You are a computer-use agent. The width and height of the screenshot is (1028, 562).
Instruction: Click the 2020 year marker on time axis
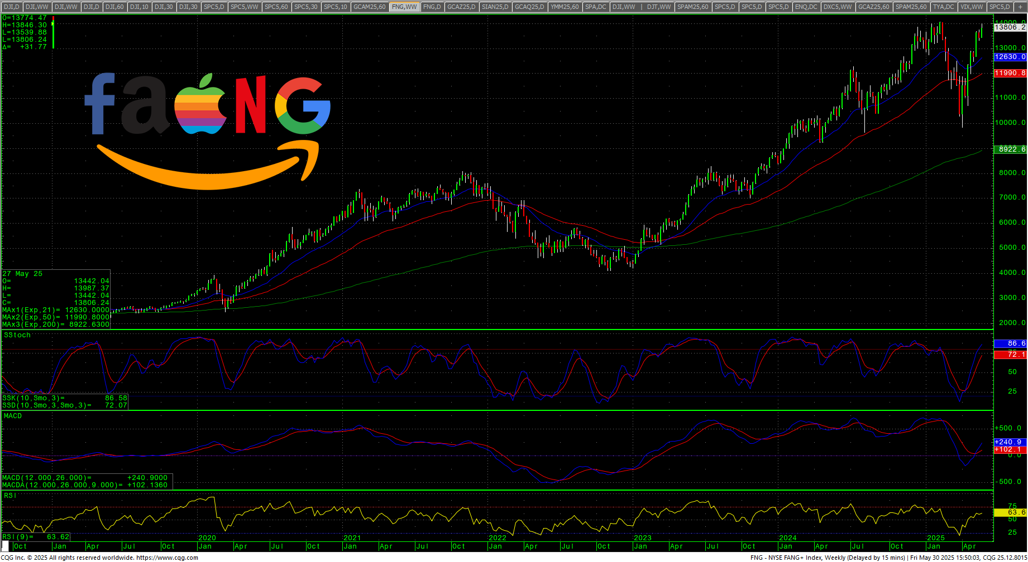click(x=207, y=538)
